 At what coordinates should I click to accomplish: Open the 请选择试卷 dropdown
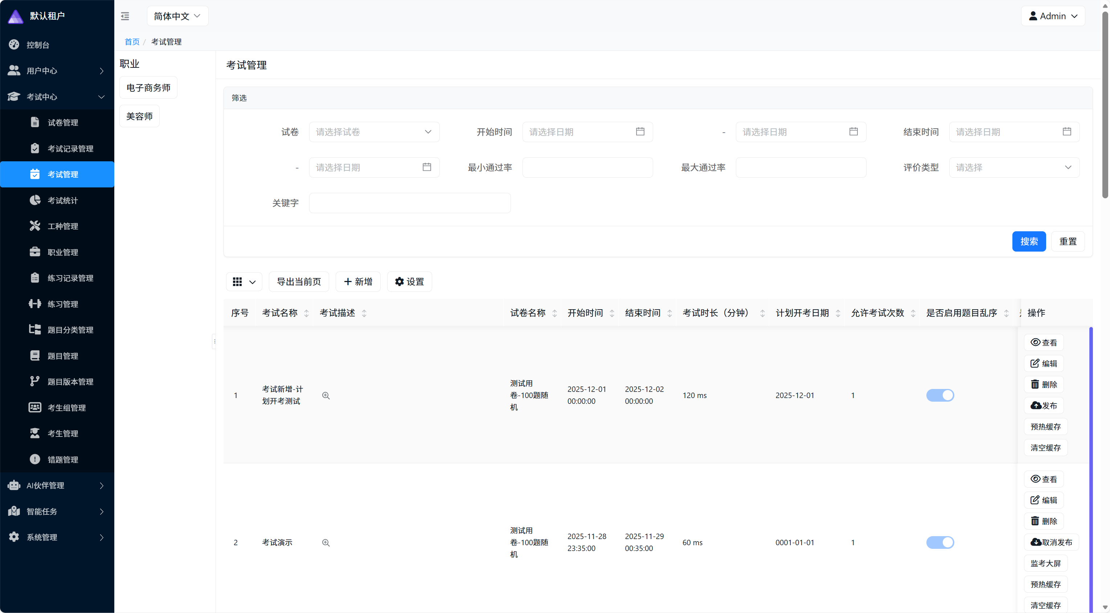374,132
